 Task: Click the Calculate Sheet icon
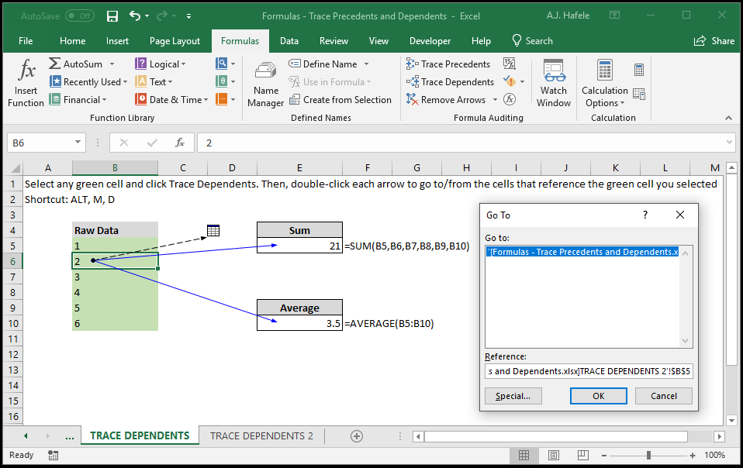[639, 95]
